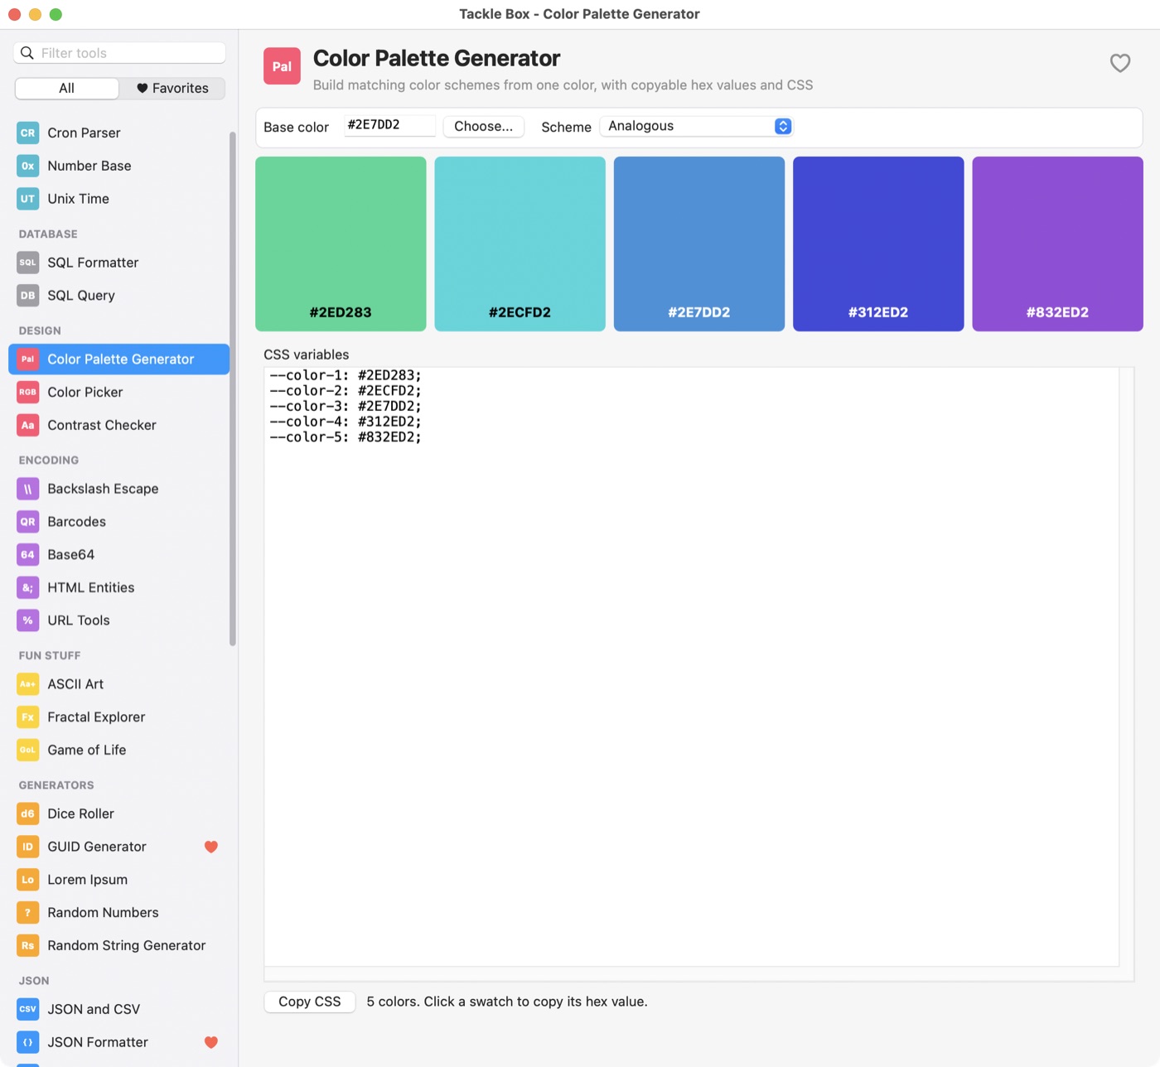Click the Backslash Escape icon
Image resolution: width=1160 pixels, height=1067 pixels.
27,489
